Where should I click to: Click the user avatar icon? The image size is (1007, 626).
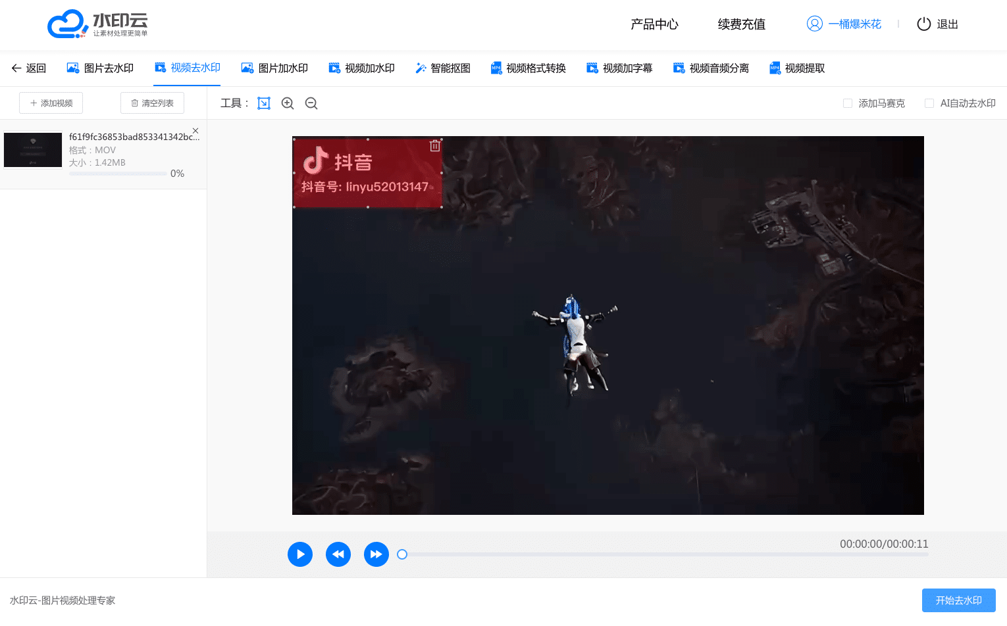[814, 24]
